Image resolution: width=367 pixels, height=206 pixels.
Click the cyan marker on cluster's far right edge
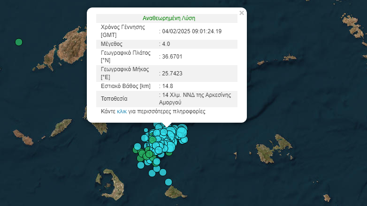coord(184,140)
